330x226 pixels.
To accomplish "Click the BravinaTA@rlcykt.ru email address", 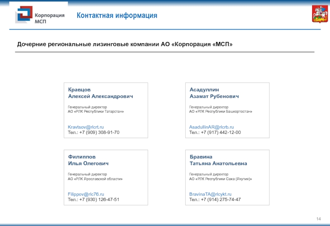I will [210, 194].
